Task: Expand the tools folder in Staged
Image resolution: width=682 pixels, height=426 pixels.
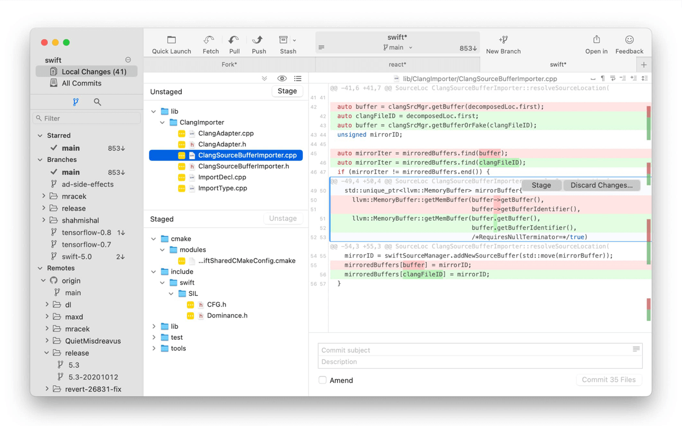Action: tap(153, 348)
